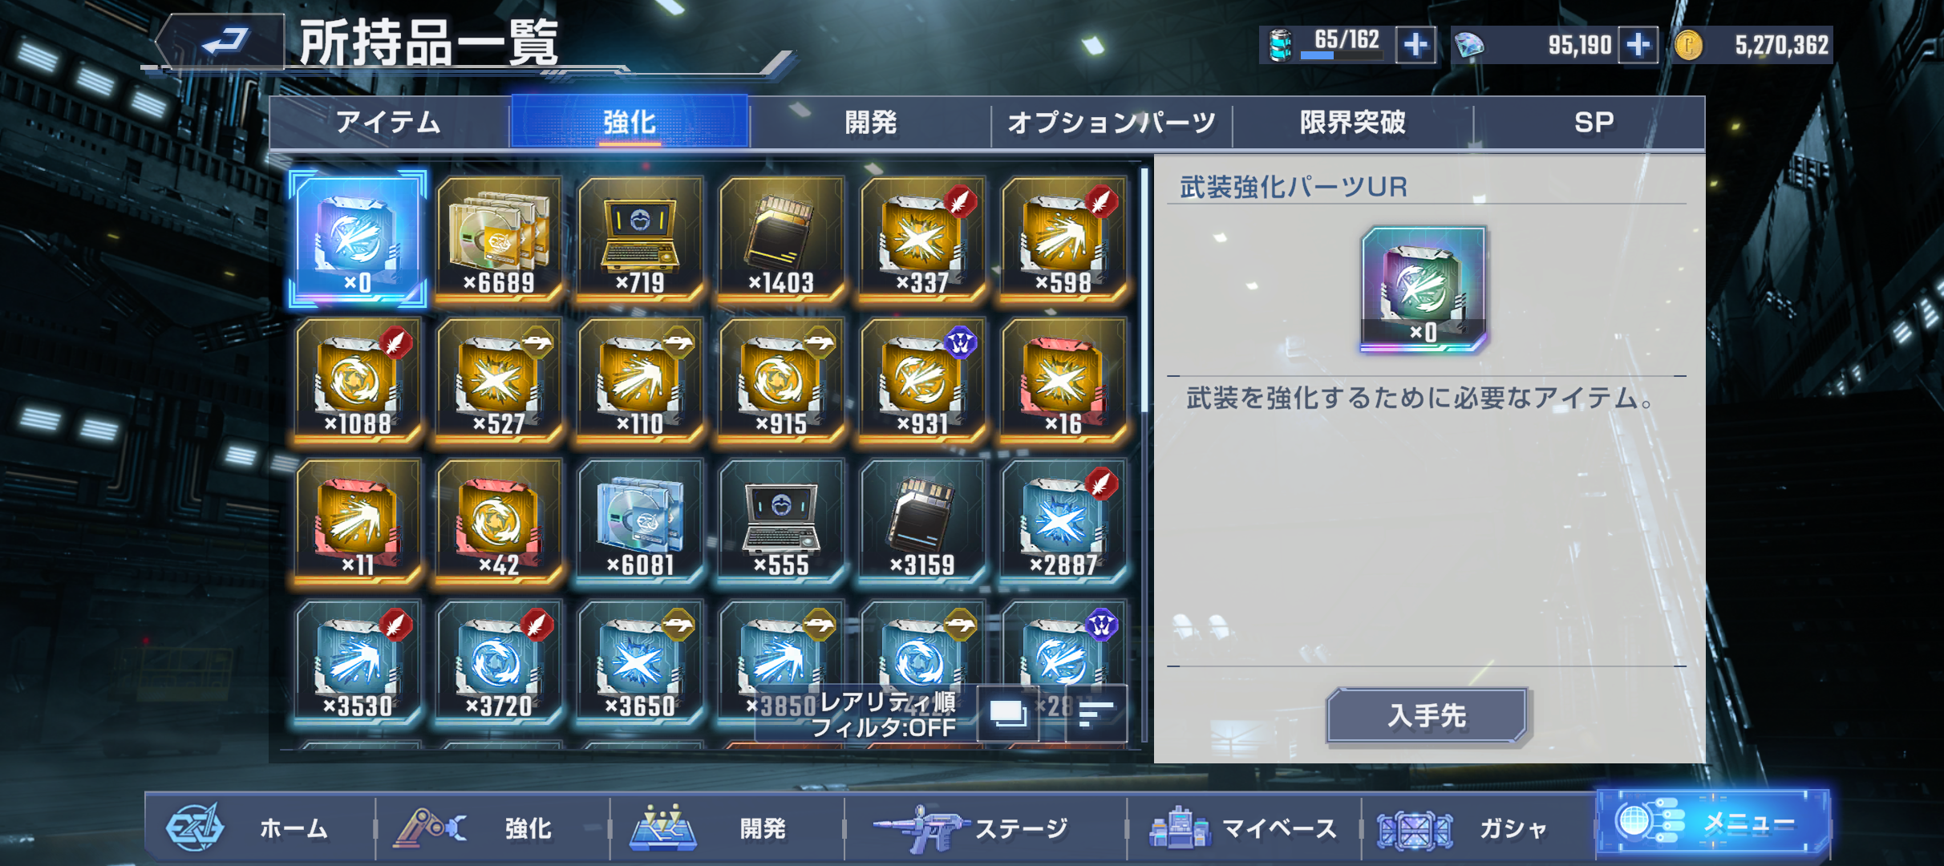Select the red-framed part ×16

(x=1063, y=379)
